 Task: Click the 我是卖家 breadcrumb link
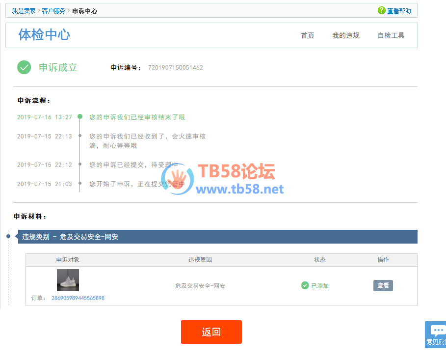click(x=25, y=11)
